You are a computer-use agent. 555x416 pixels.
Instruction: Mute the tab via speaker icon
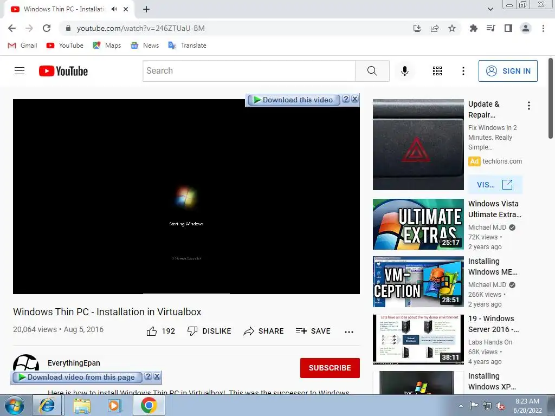pyautogui.click(x=114, y=9)
